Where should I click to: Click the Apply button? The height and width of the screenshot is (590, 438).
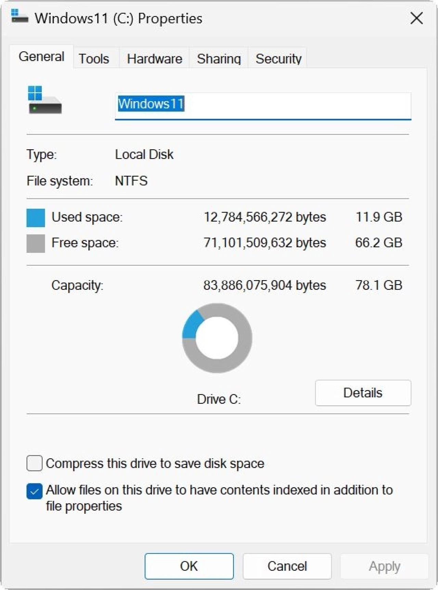[x=384, y=566]
